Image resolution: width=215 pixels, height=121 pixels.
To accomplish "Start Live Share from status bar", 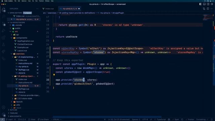I will [43, 120].
